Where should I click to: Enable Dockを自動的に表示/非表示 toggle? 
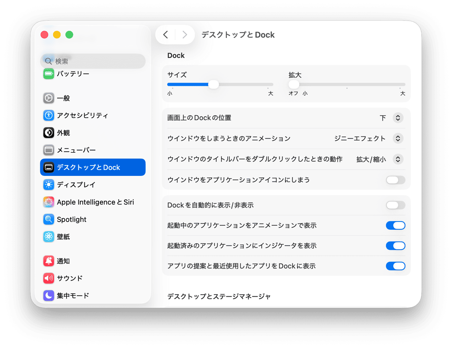click(395, 205)
